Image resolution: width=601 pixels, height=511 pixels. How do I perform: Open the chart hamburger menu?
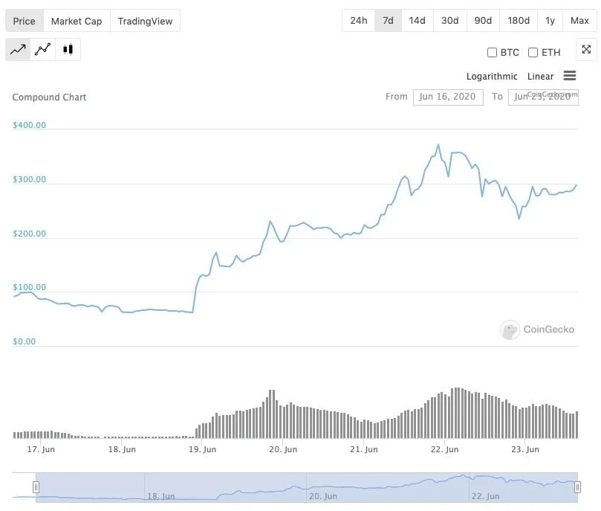(x=570, y=76)
